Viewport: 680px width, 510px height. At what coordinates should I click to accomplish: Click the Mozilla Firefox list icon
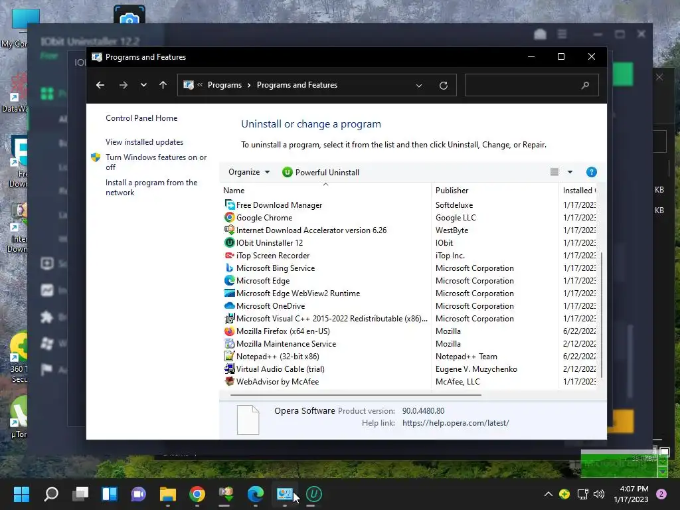point(229,331)
